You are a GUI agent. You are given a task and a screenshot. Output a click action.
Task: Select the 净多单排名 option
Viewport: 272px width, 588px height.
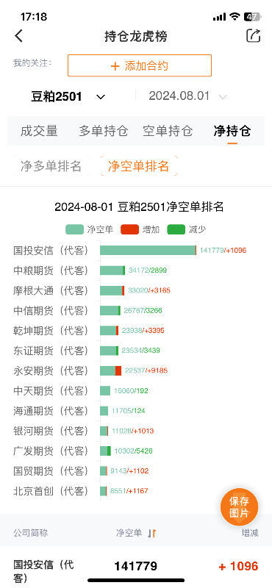(x=51, y=166)
